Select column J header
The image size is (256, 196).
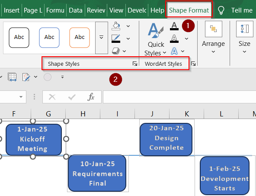[x=152, y=114]
